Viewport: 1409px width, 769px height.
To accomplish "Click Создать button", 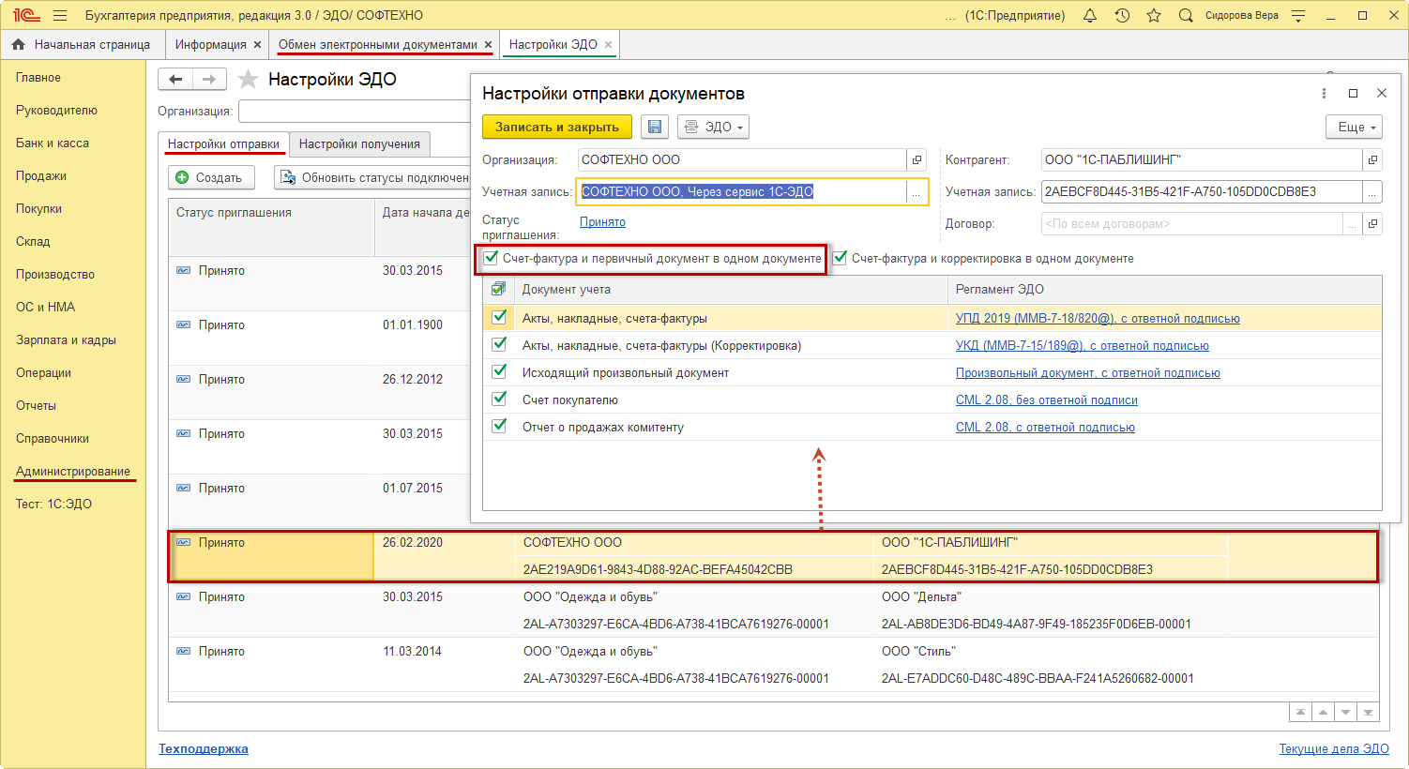I will click(x=211, y=177).
